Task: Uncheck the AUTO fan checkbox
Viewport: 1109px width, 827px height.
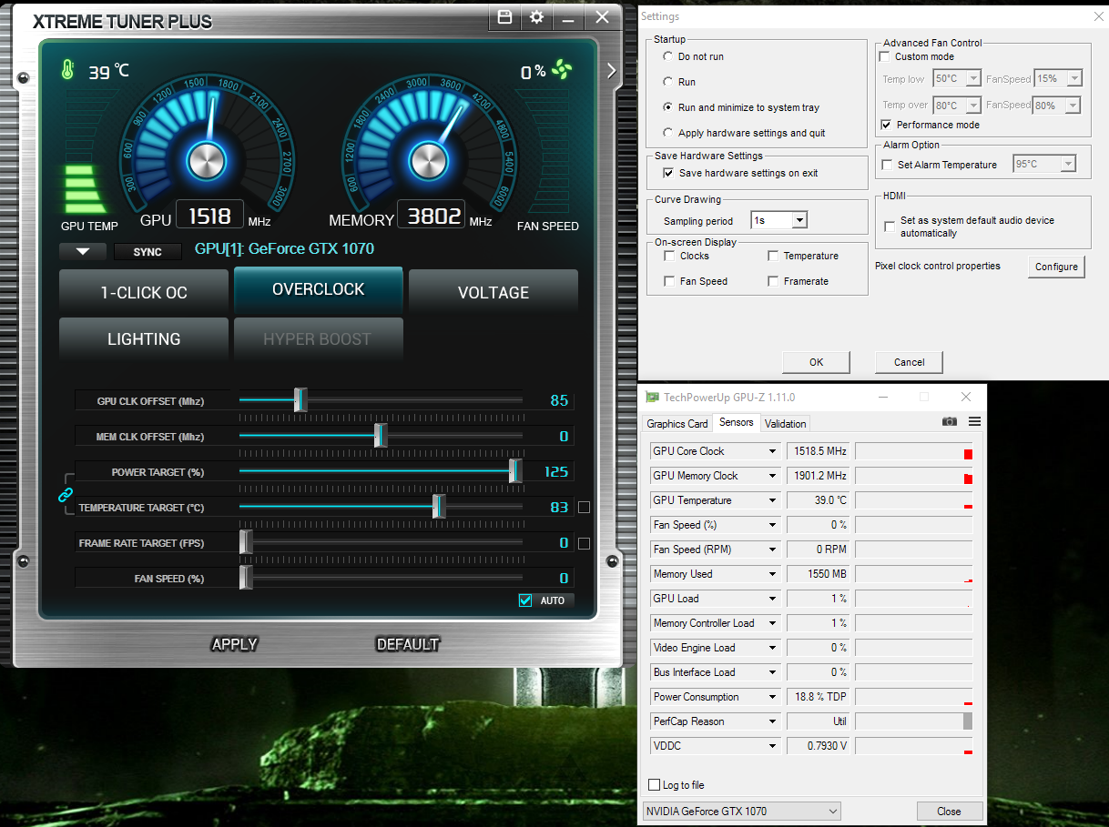Action: (x=525, y=600)
